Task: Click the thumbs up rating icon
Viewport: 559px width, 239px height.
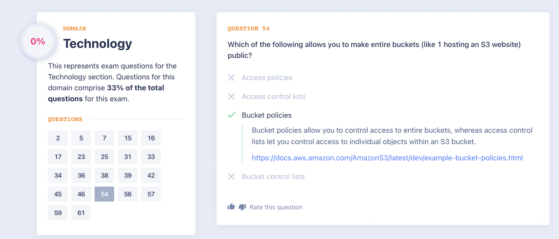Action: coord(231,207)
